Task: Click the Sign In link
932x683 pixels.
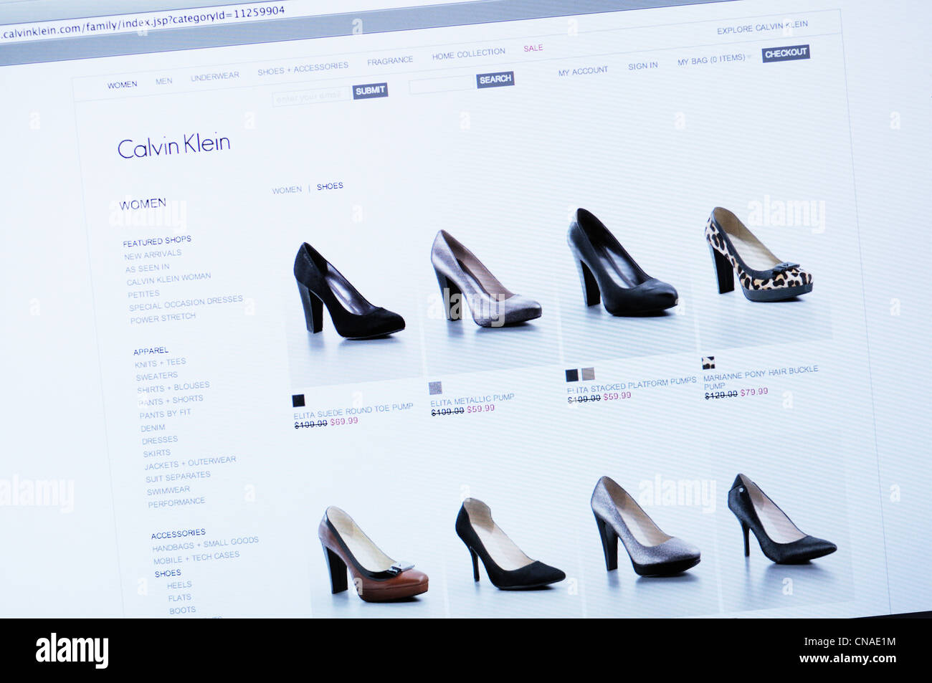Action: pos(642,66)
